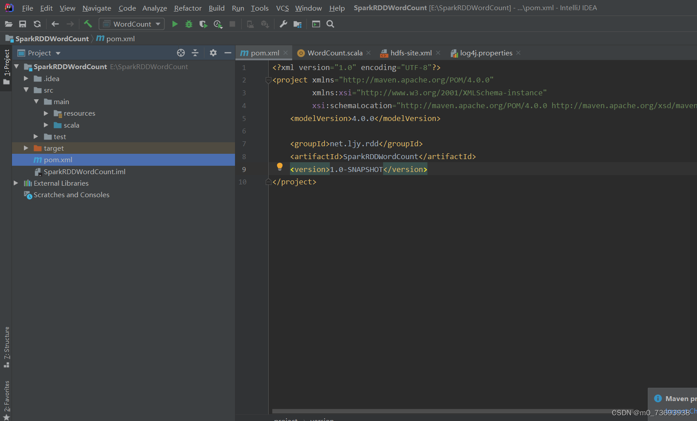Click the green Run button
This screenshot has width=697, height=421.
coord(175,24)
